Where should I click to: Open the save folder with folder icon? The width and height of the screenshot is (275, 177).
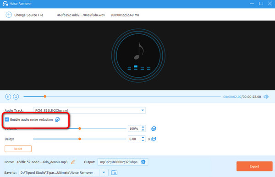[114, 172]
